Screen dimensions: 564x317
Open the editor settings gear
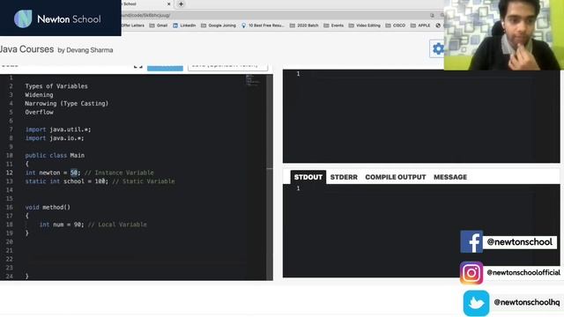click(x=437, y=48)
